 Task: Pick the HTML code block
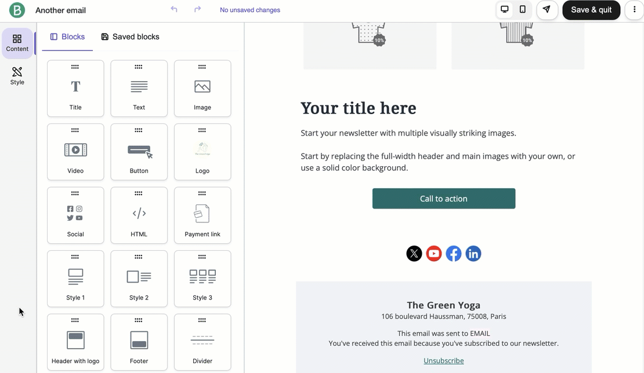[x=139, y=215]
